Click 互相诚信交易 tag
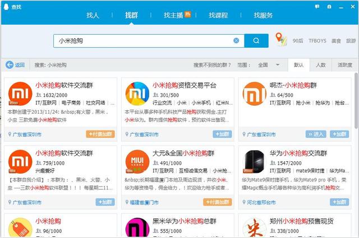Viewport: 359px width, 238px height. pos(193,171)
